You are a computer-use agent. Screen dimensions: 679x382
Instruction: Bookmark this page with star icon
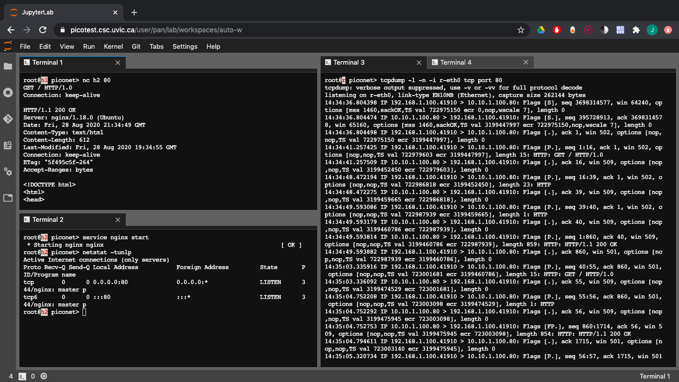tap(521, 30)
